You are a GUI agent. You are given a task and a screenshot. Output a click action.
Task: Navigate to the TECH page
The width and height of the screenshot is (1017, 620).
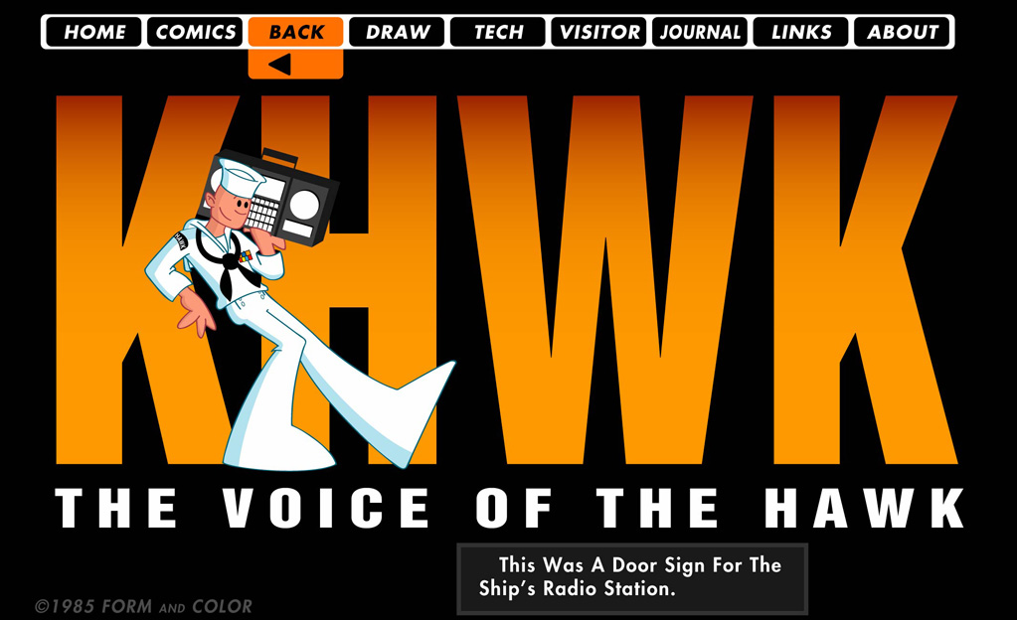(x=498, y=32)
